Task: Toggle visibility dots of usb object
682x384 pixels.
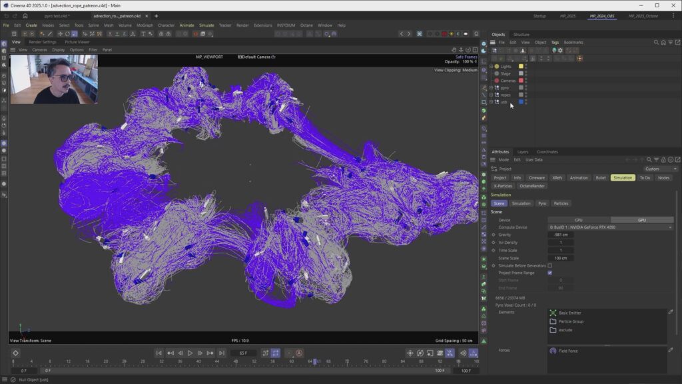Action: (526, 102)
